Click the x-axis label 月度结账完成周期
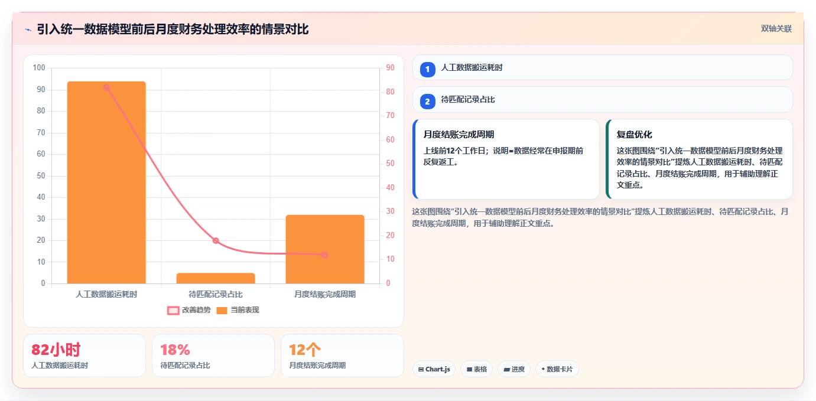The width and height of the screenshot is (816, 401). click(x=325, y=294)
